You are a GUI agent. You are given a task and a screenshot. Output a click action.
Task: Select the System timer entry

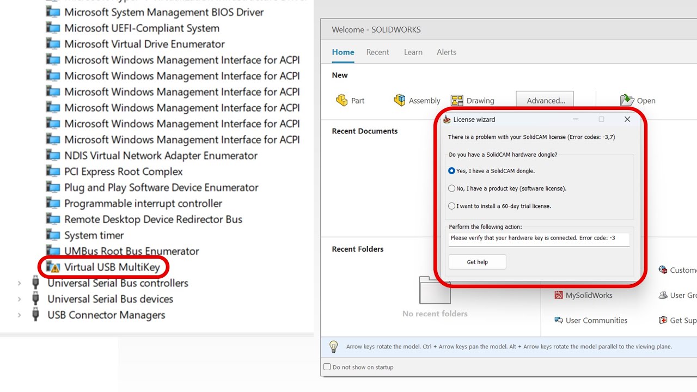tap(94, 235)
